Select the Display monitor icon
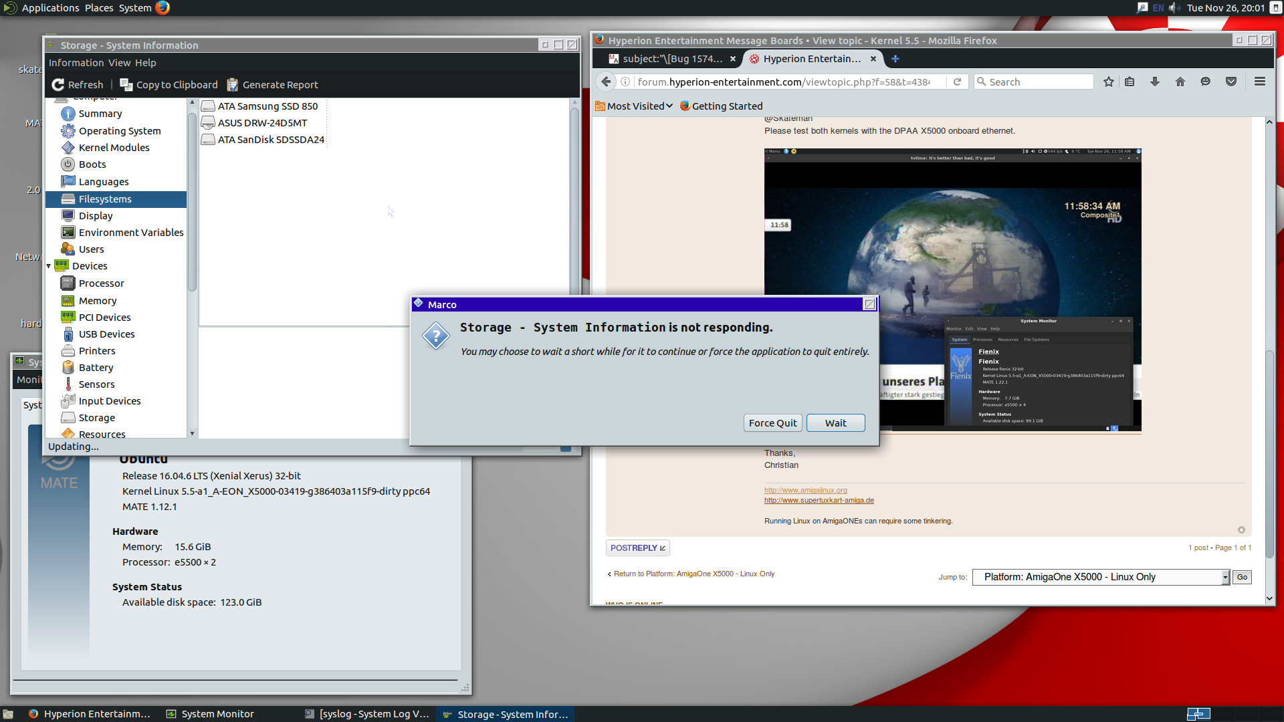 [68, 216]
